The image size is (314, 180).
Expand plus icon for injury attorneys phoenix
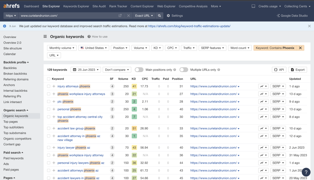[54, 86]
